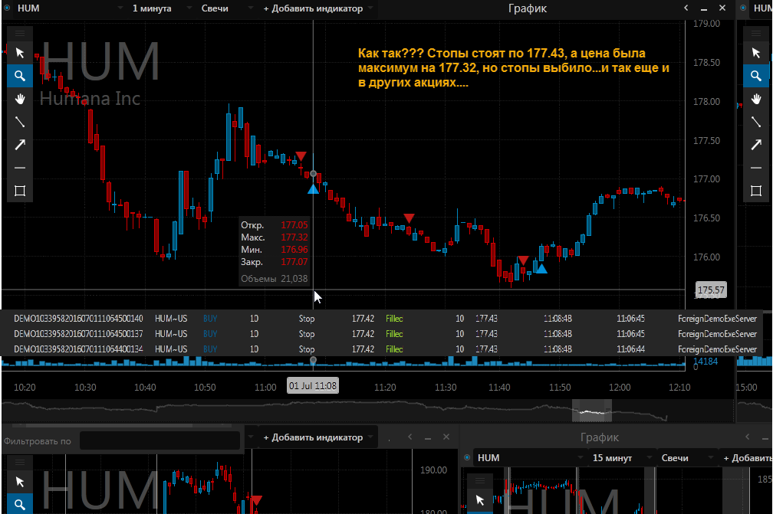773x514 pixels.
Task: Toggle the link indicator next to main HUM ticker
Action: 6,8
